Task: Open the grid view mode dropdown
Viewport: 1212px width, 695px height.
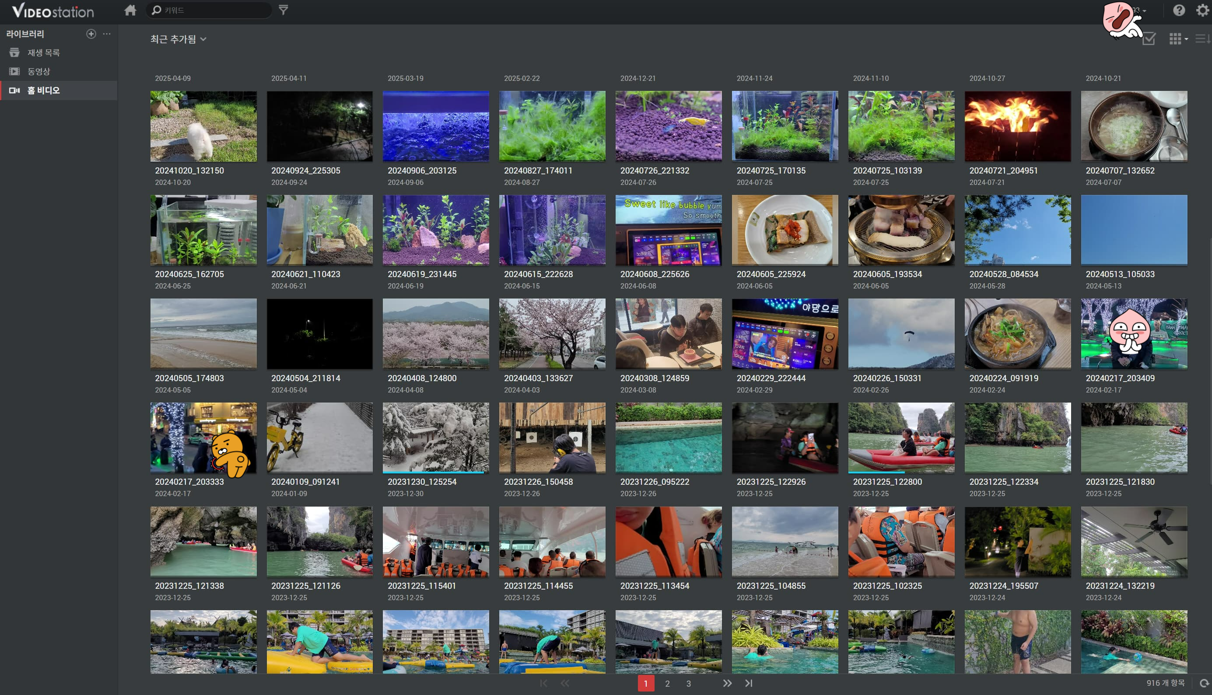Action: coord(1178,38)
